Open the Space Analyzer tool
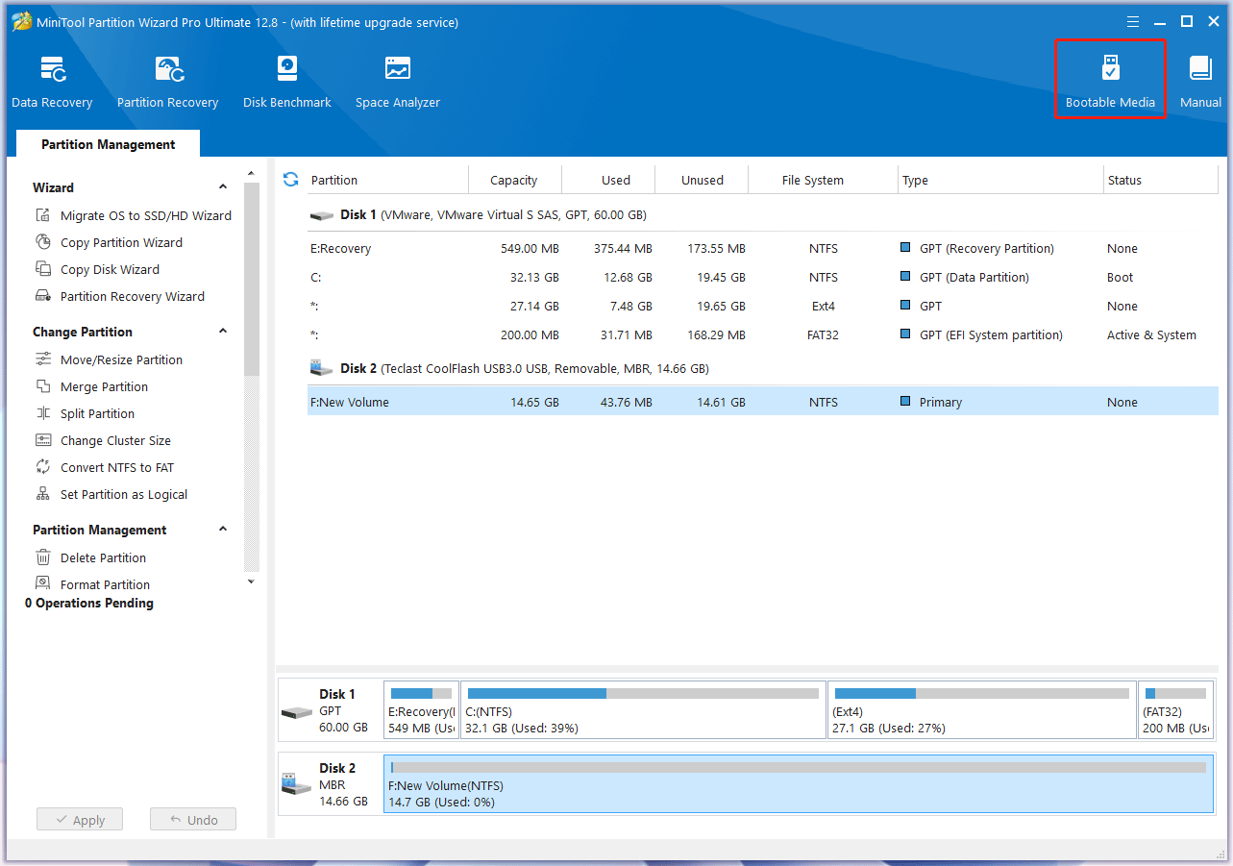This screenshot has width=1233, height=866. pos(397,82)
